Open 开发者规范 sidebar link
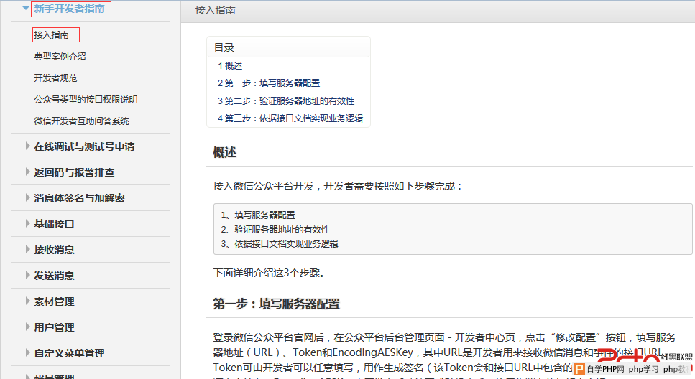This screenshot has width=695, height=379. [x=56, y=78]
